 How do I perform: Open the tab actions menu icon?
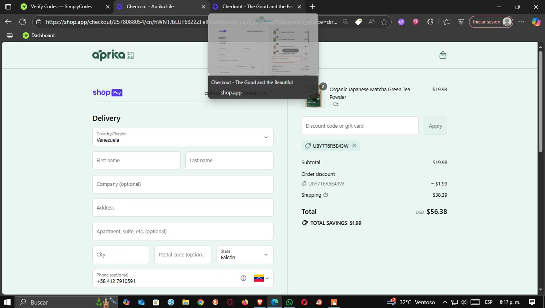point(8,7)
